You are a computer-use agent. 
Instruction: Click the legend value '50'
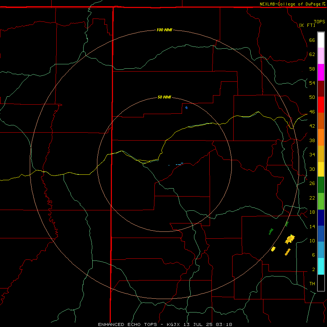point(312,97)
